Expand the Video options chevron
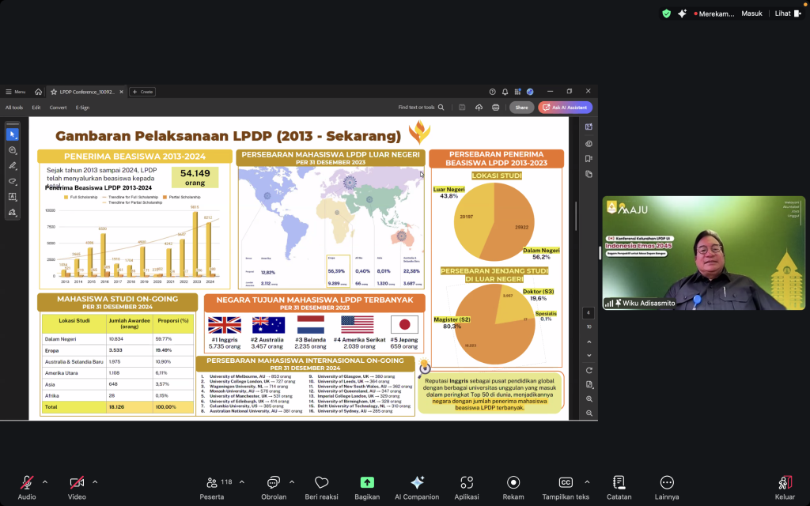 pos(95,481)
